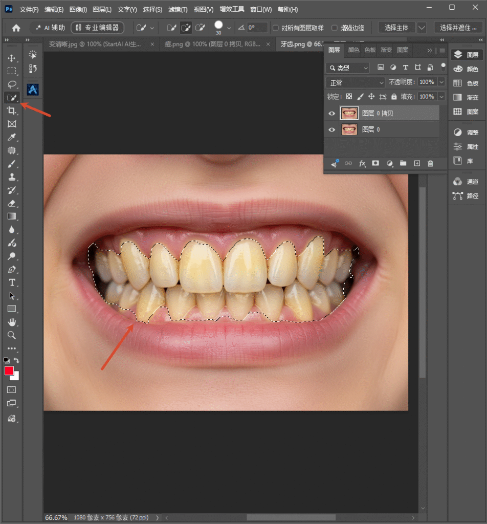
Task: Hide the 图层 0 layer
Action: coord(331,129)
